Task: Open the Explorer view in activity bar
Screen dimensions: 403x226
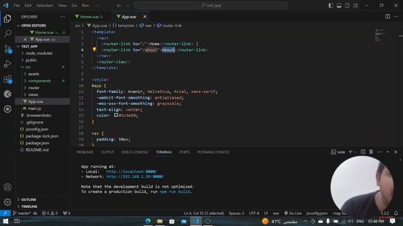Action: [x=8, y=18]
